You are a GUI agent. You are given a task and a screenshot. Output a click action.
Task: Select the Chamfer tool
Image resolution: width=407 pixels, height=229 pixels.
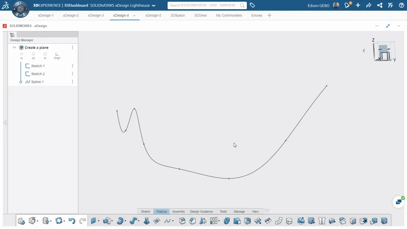point(193,221)
